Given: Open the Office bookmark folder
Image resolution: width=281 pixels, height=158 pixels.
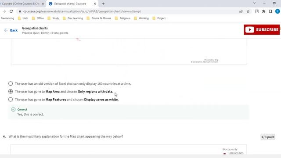Looking at the screenshot, I should tap(38, 18).
